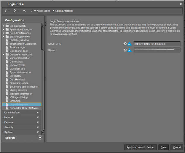This screenshot has width=185, height=153.
Task: Close the Login Ent 4 window
Action: tap(181, 4)
